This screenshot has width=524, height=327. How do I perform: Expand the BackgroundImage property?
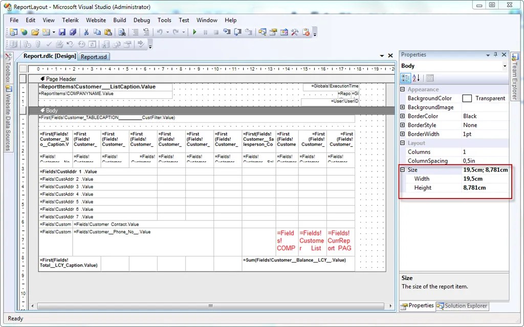pyautogui.click(x=403, y=107)
